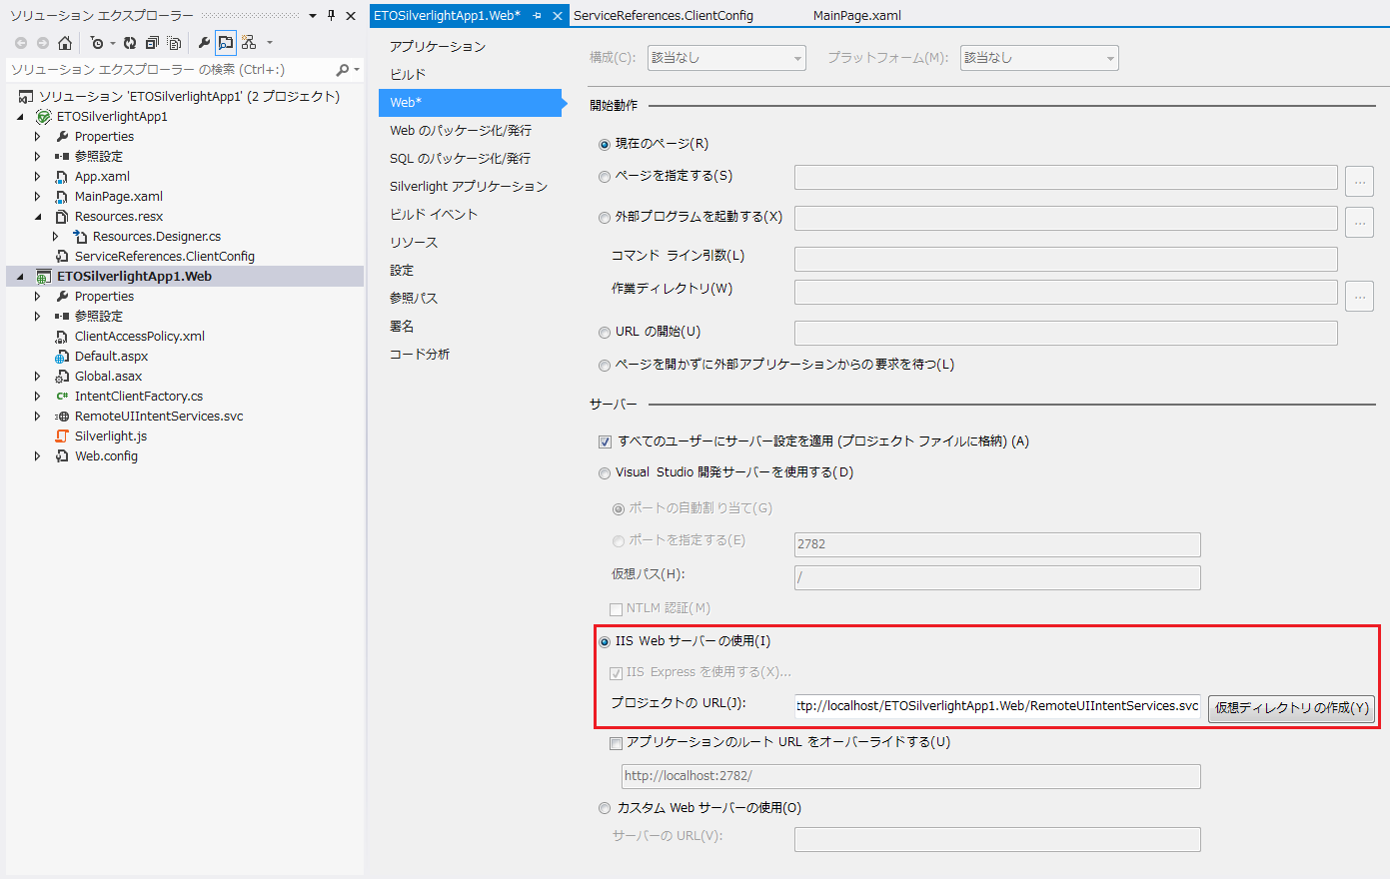This screenshot has width=1390, height=879.
Task: Select the URL の開始(U) radio button
Action: (x=605, y=333)
